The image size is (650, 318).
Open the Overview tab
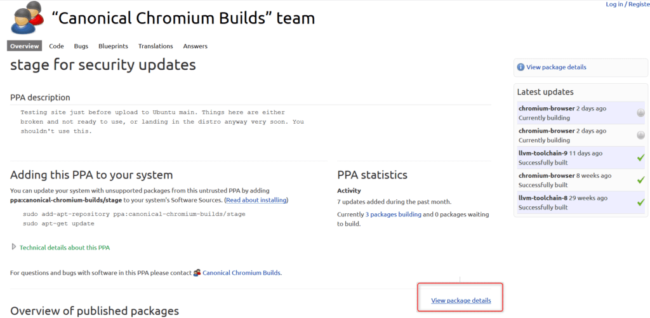coord(25,46)
